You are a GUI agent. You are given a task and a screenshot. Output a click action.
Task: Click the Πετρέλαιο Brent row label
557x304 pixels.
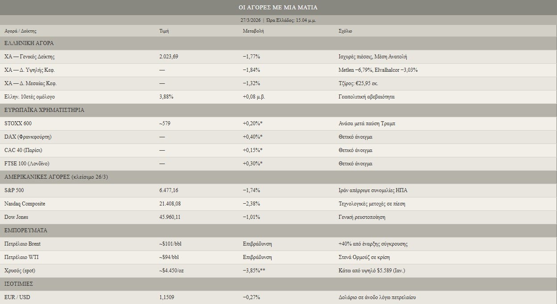[x=22, y=244]
